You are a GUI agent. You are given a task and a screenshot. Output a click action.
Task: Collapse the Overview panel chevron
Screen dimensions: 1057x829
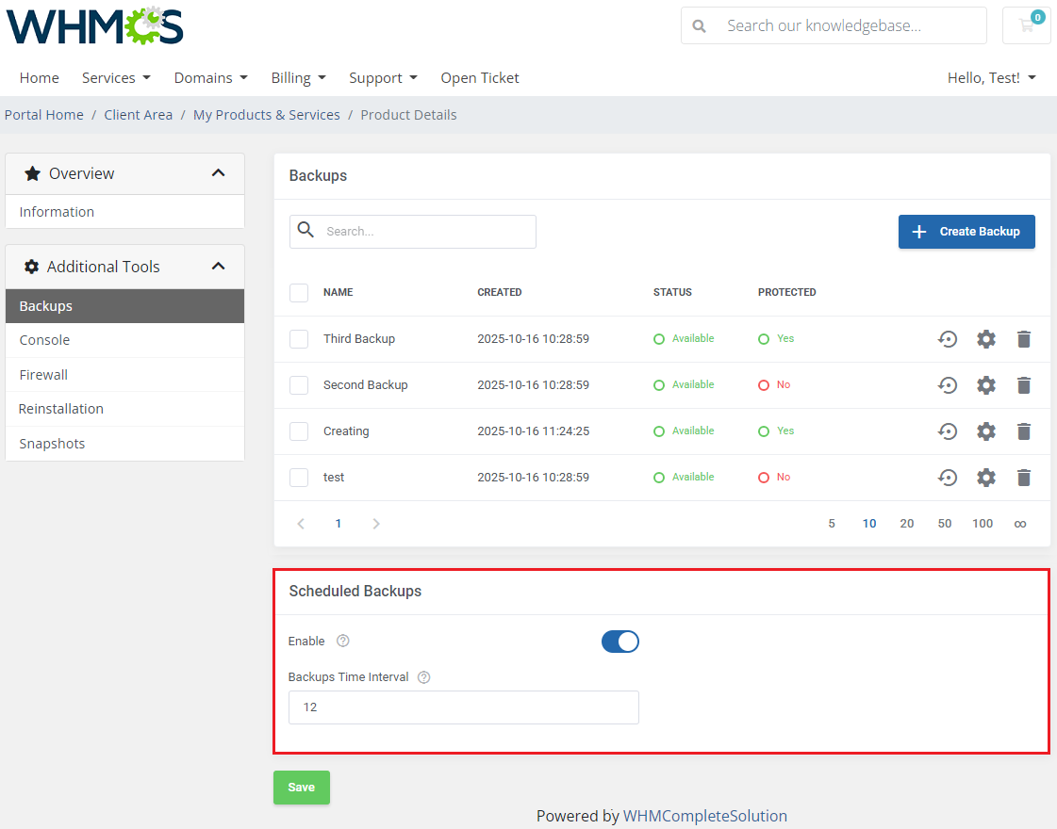tap(219, 173)
